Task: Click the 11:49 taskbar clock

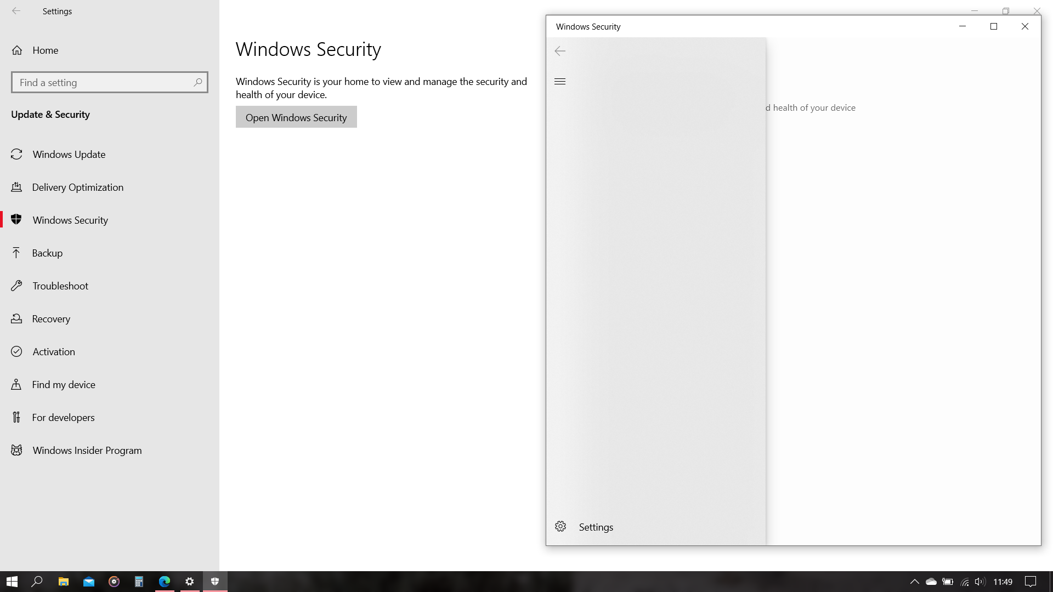Action: point(1003,582)
